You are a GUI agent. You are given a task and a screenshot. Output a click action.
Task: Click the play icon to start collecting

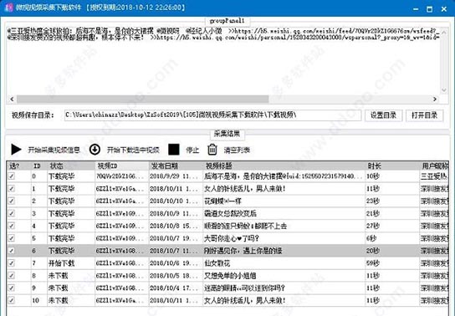click(16, 150)
